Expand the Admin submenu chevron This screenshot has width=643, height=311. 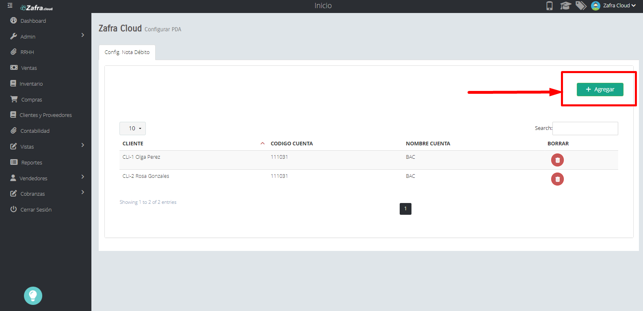(x=83, y=35)
